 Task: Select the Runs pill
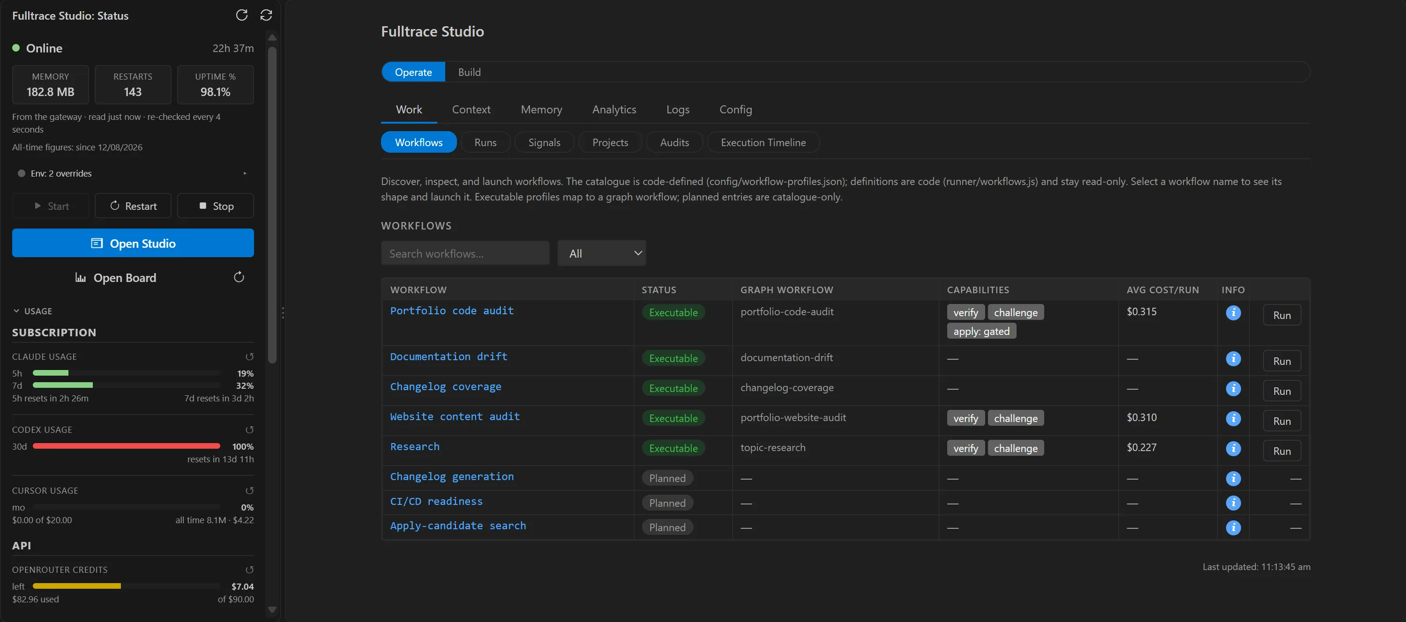[x=485, y=142]
